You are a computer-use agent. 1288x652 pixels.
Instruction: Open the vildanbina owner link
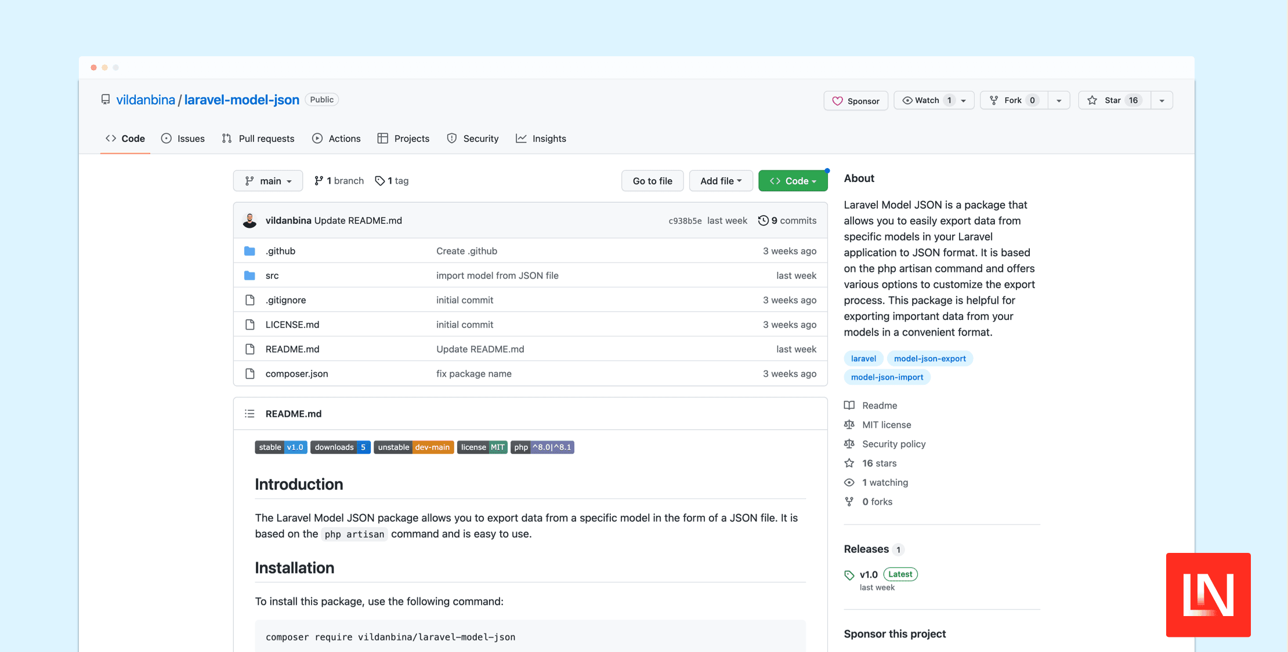click(x=146, y=100)
